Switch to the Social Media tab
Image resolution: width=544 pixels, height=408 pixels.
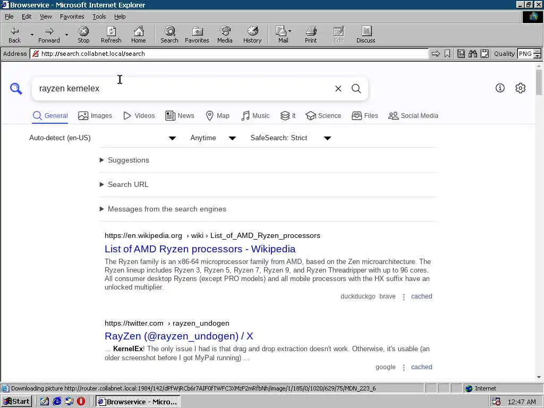(413, 116)
